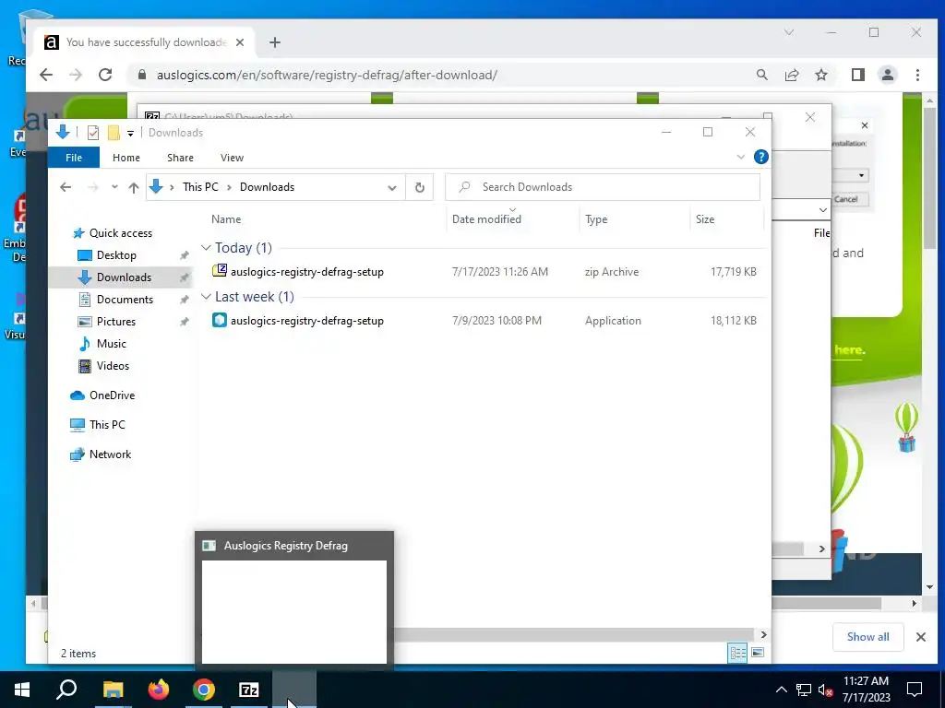
Task: Open 7-Zip from taskbar
Action: 249,690
